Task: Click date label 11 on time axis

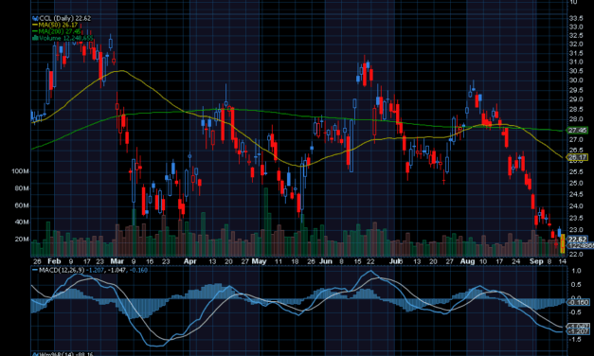Action: click(x=279, y=261)
